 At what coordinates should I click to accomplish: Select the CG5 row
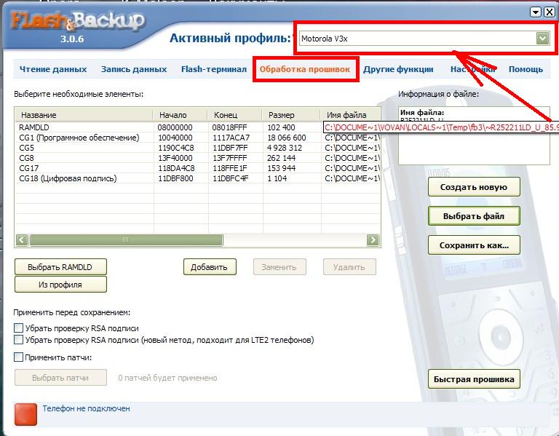197,148
